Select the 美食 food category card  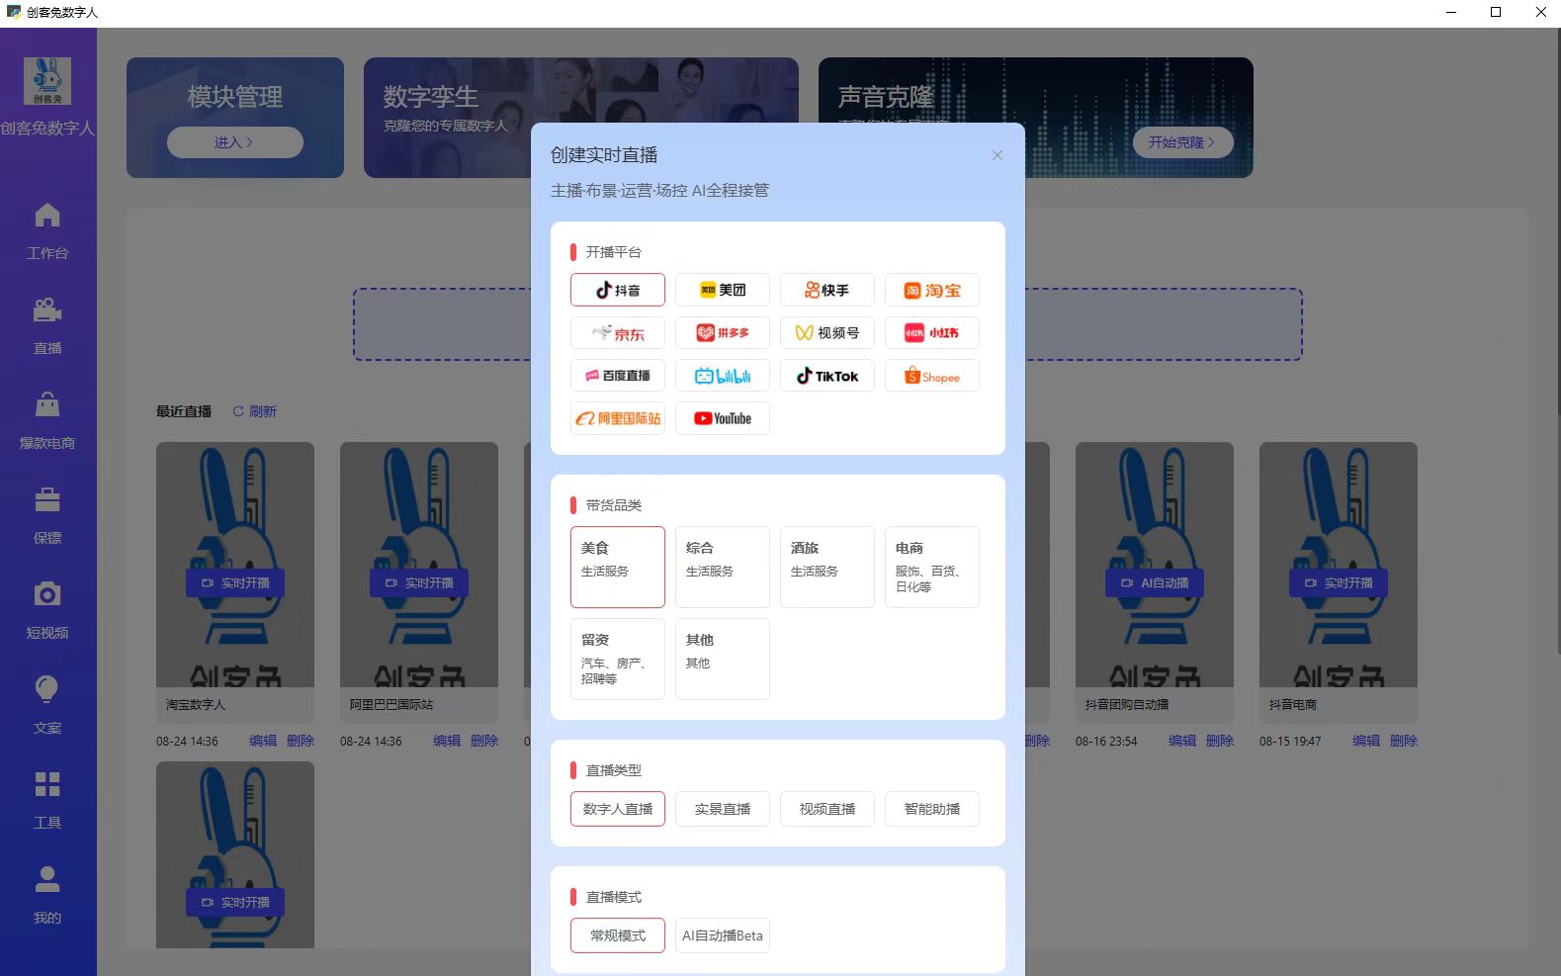[x=618, y=567]
